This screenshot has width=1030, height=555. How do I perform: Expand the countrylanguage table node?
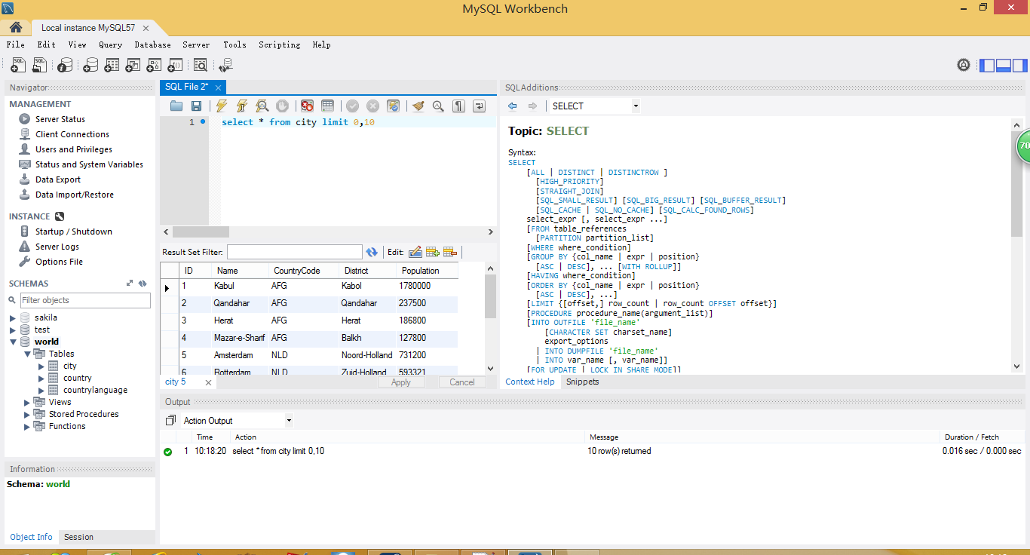(41, 391)
